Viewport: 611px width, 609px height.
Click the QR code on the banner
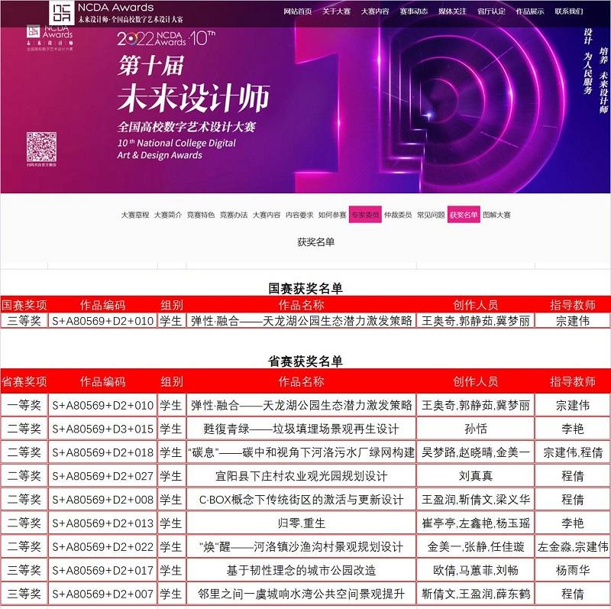point(42,147)
